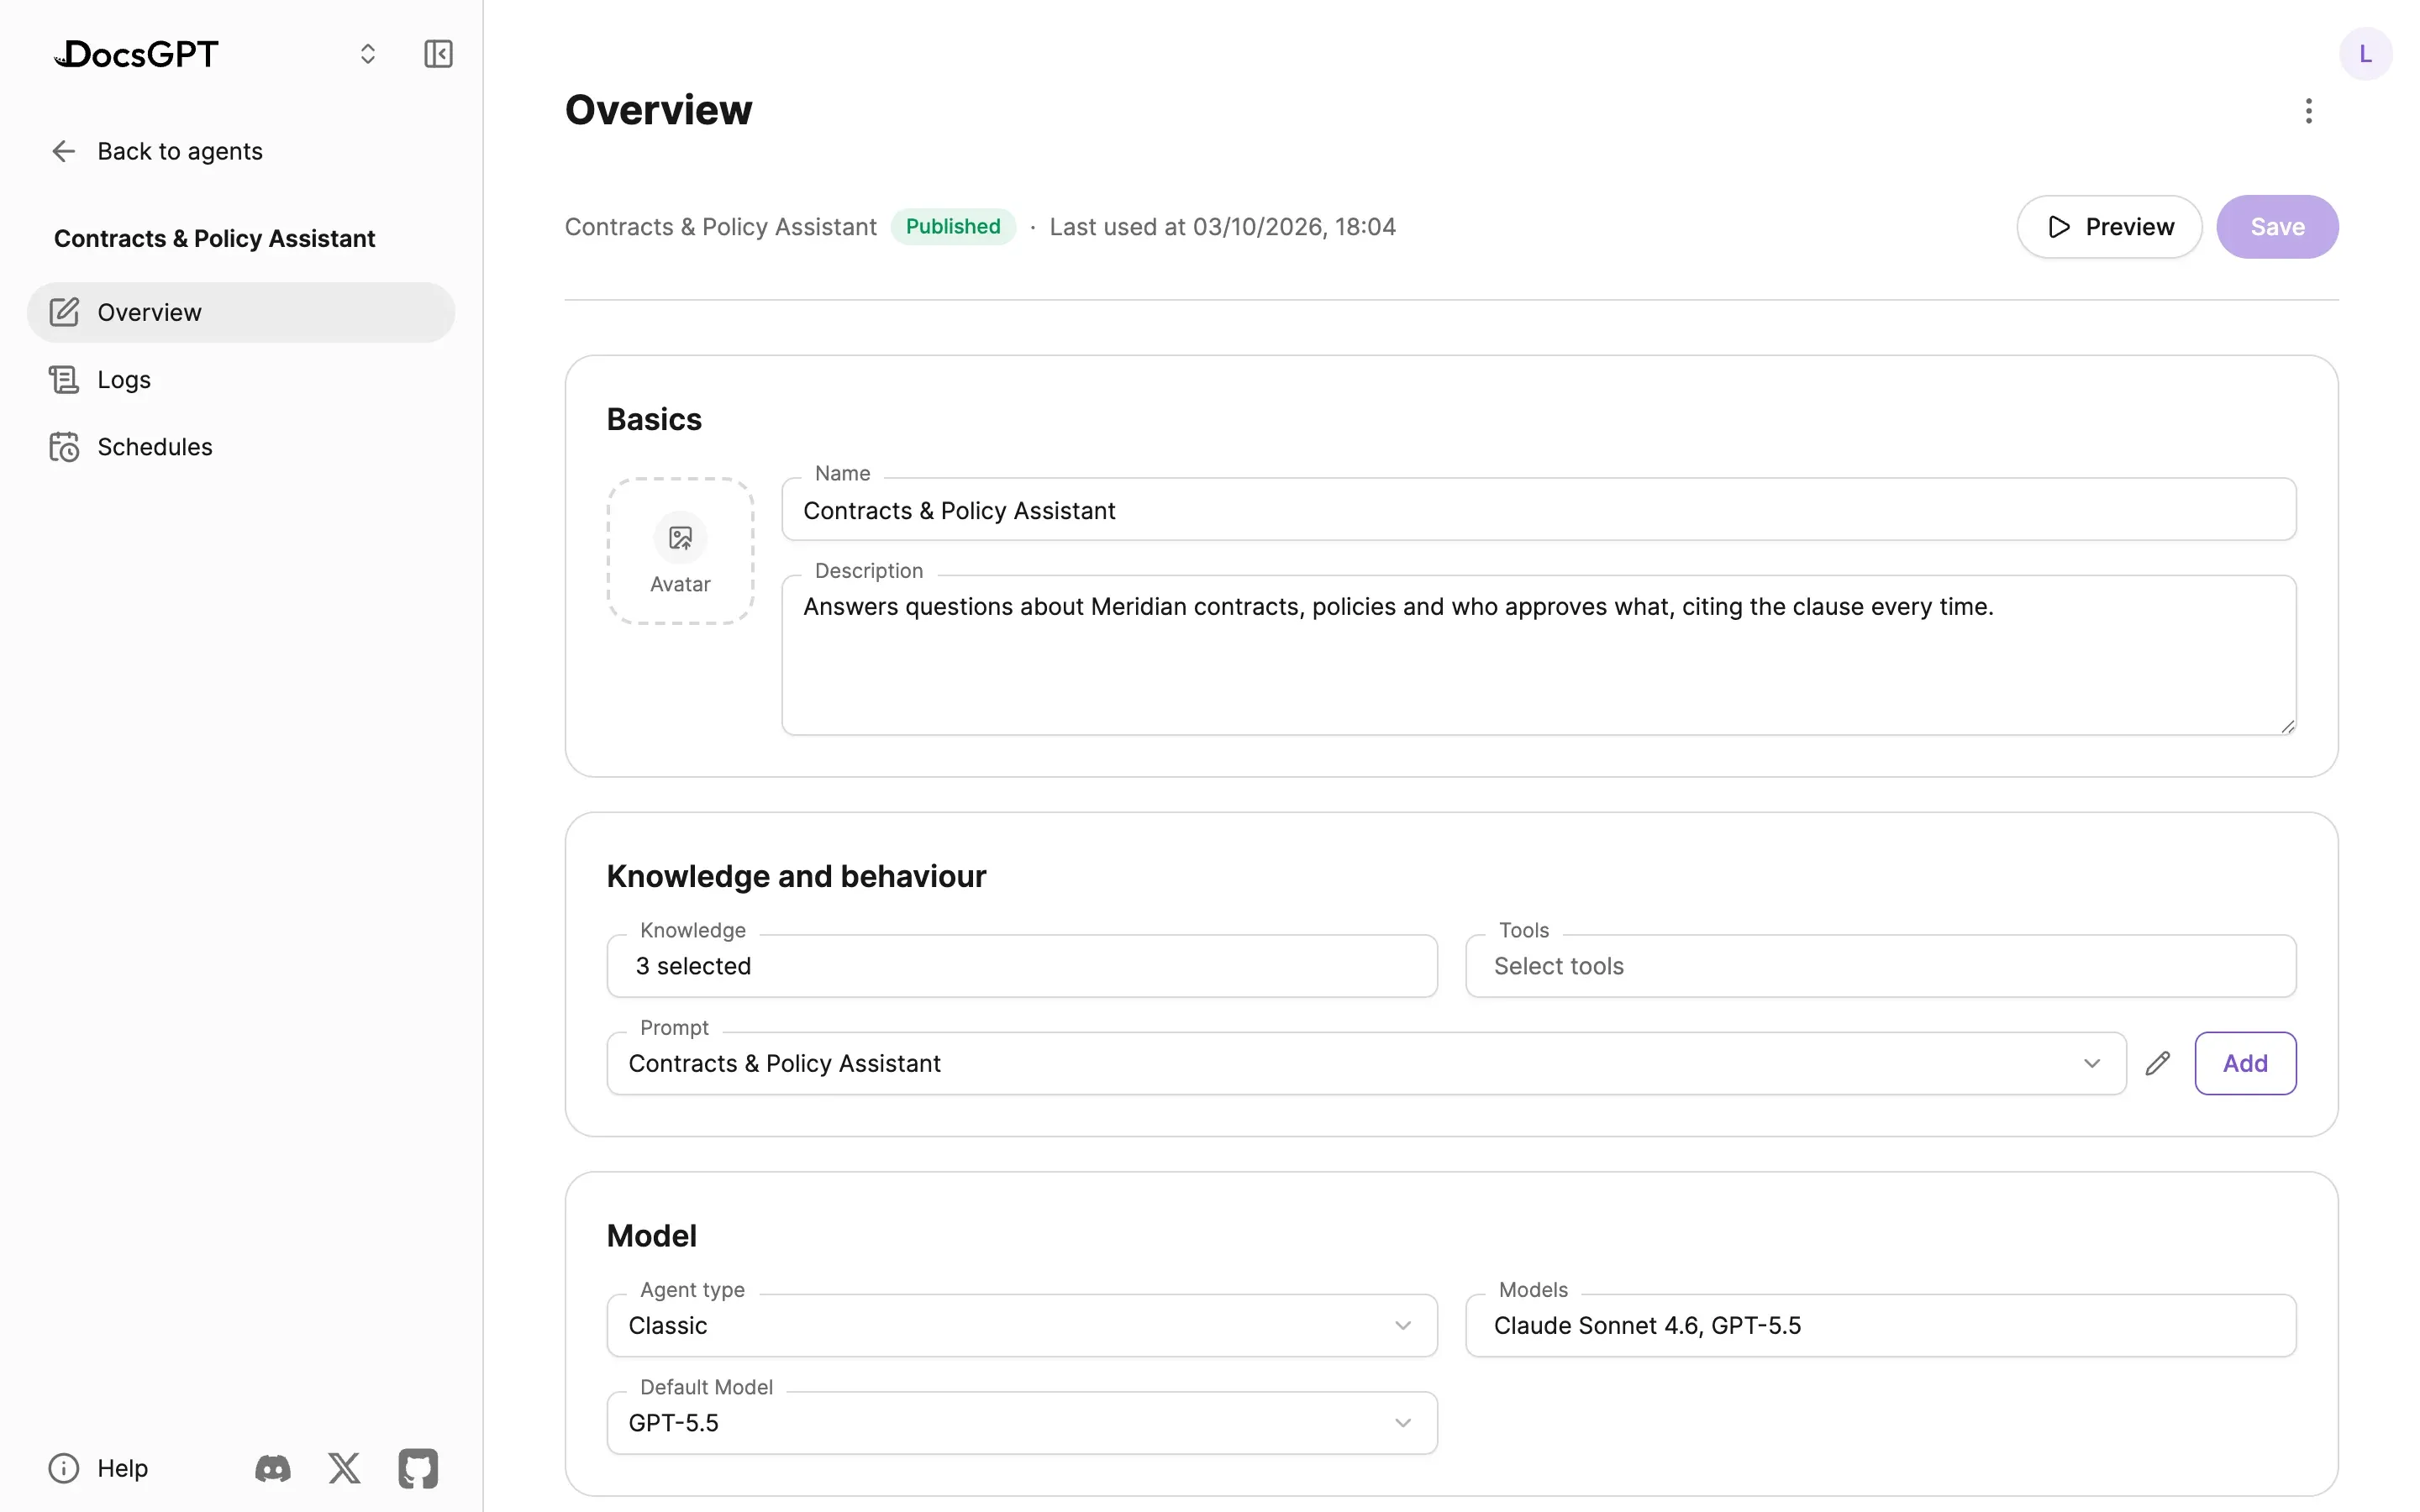Edit the prompt with the pencil icon
Screen dimensions: 2420x1512
coord(2158,1063)
